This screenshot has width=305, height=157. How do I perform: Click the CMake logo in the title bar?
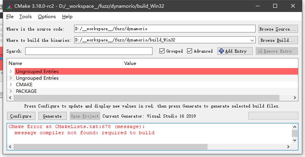(x=9, y=6)
